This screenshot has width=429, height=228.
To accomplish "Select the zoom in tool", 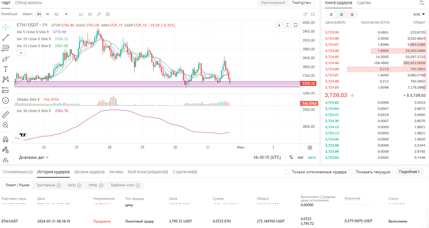I will tap(6, 125).
